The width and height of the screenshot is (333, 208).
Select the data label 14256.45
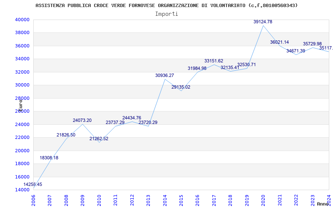point(33,184)
